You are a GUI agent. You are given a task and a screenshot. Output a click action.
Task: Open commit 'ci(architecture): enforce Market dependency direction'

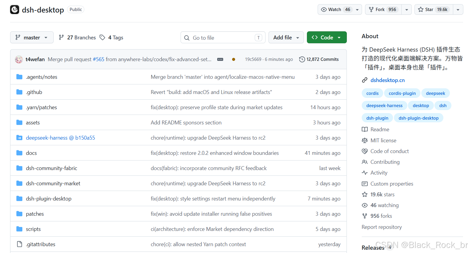point(212,229)
